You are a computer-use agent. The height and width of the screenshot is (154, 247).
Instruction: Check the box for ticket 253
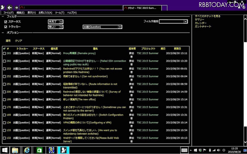(4, 69)
